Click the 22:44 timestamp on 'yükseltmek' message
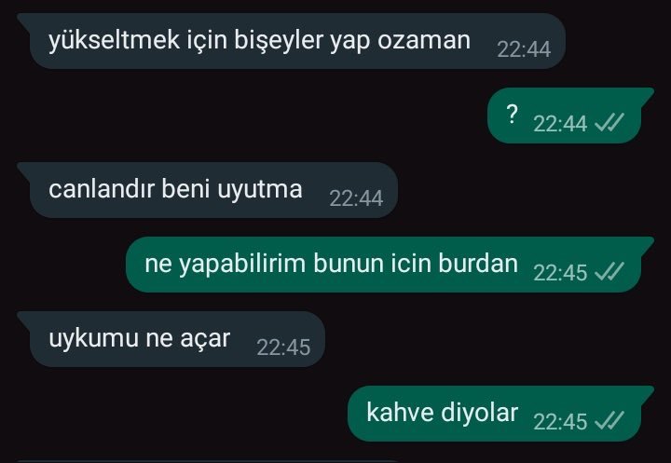The image size is (671, 463). point(524,49)
